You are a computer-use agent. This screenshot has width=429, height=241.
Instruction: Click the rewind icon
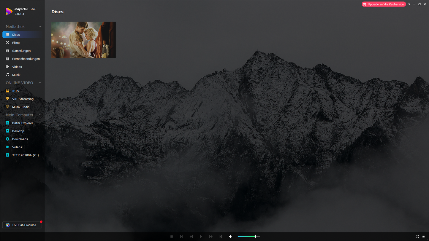click(191, 237)
